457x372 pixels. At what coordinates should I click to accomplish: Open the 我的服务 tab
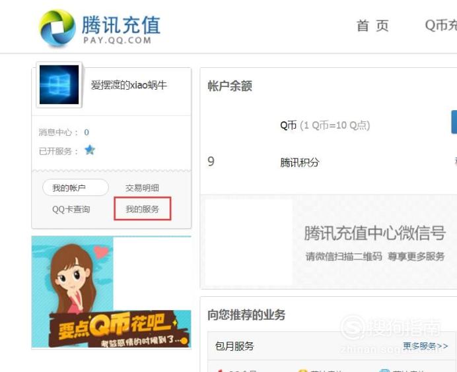point(142,209)
